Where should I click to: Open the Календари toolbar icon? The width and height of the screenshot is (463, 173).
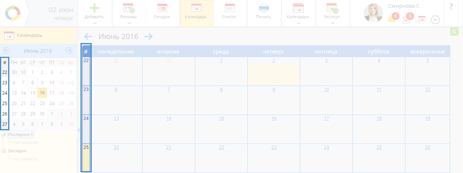pyautogui.click(x=298, y=7)
